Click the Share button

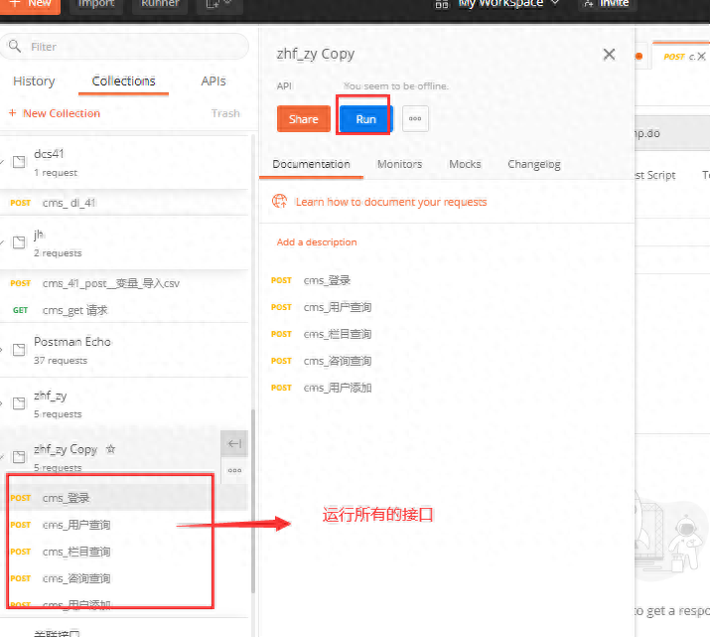304,118
